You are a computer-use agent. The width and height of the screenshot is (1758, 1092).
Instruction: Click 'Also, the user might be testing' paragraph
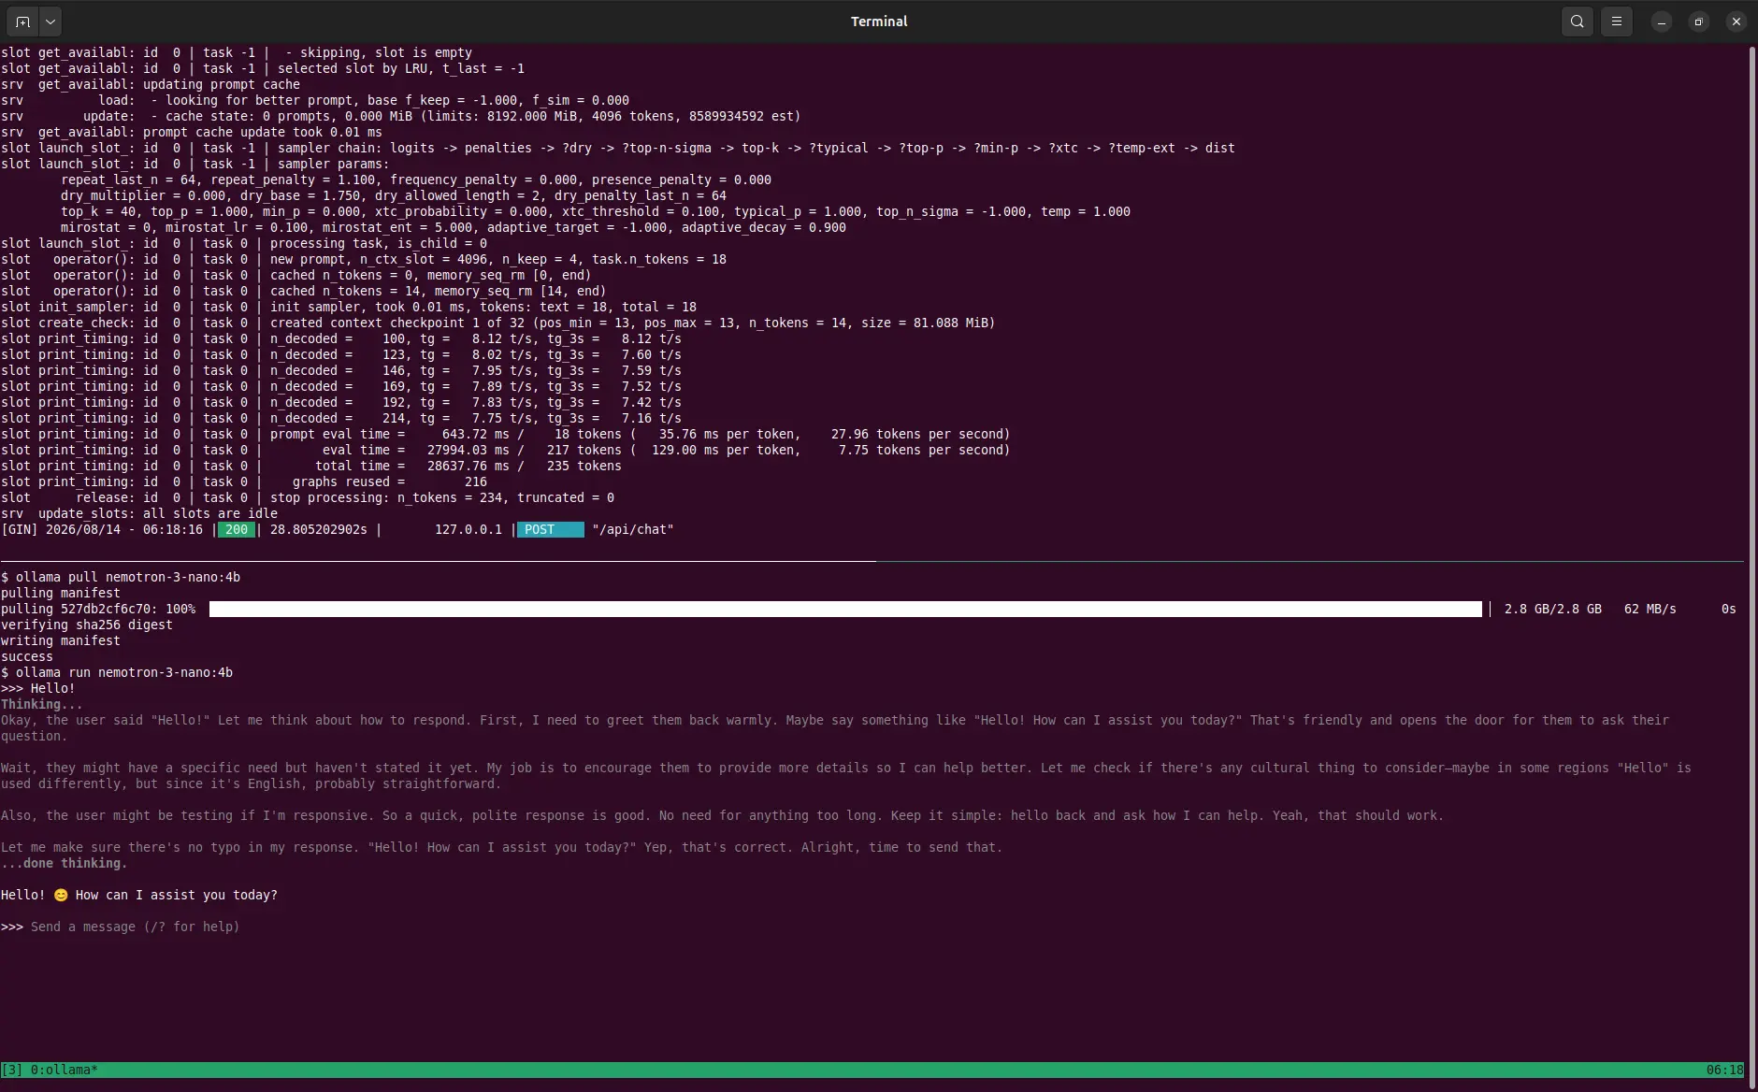pyautogui.click(x=723, y=815)
